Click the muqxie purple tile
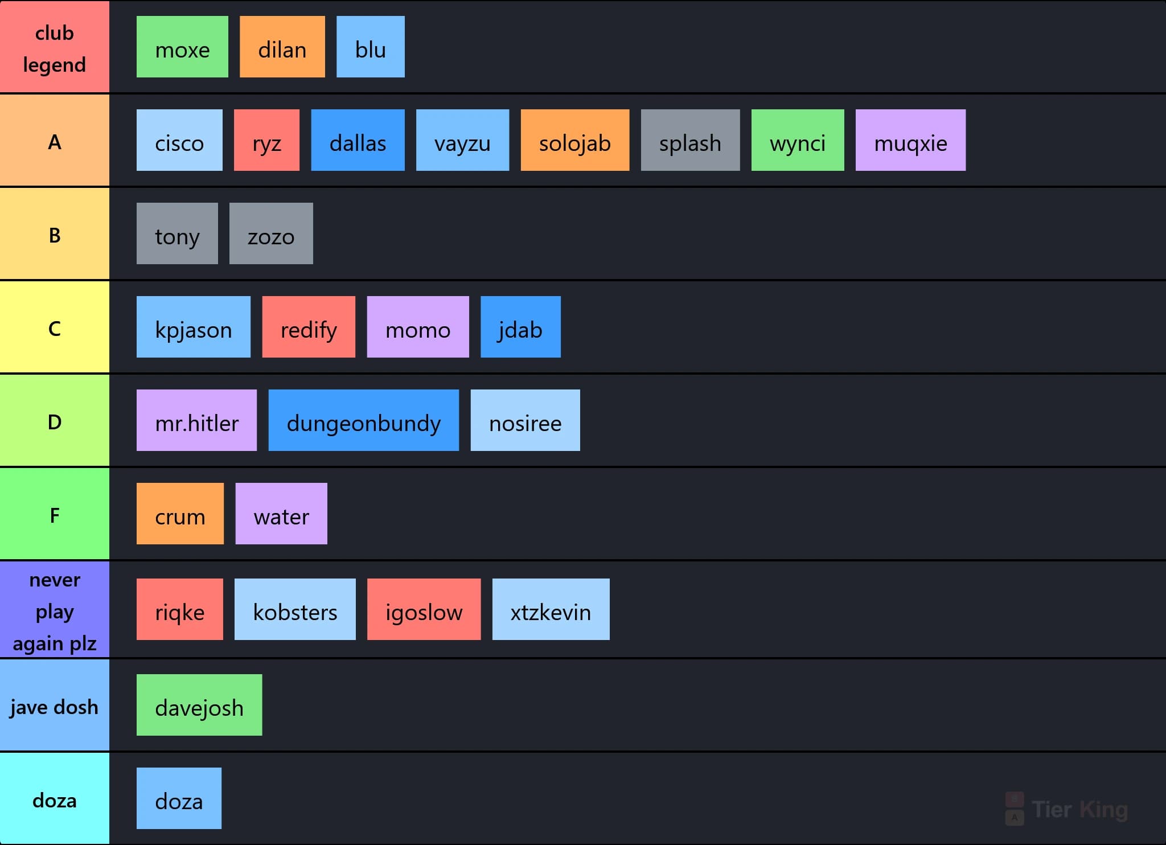 tap(910, 140)
